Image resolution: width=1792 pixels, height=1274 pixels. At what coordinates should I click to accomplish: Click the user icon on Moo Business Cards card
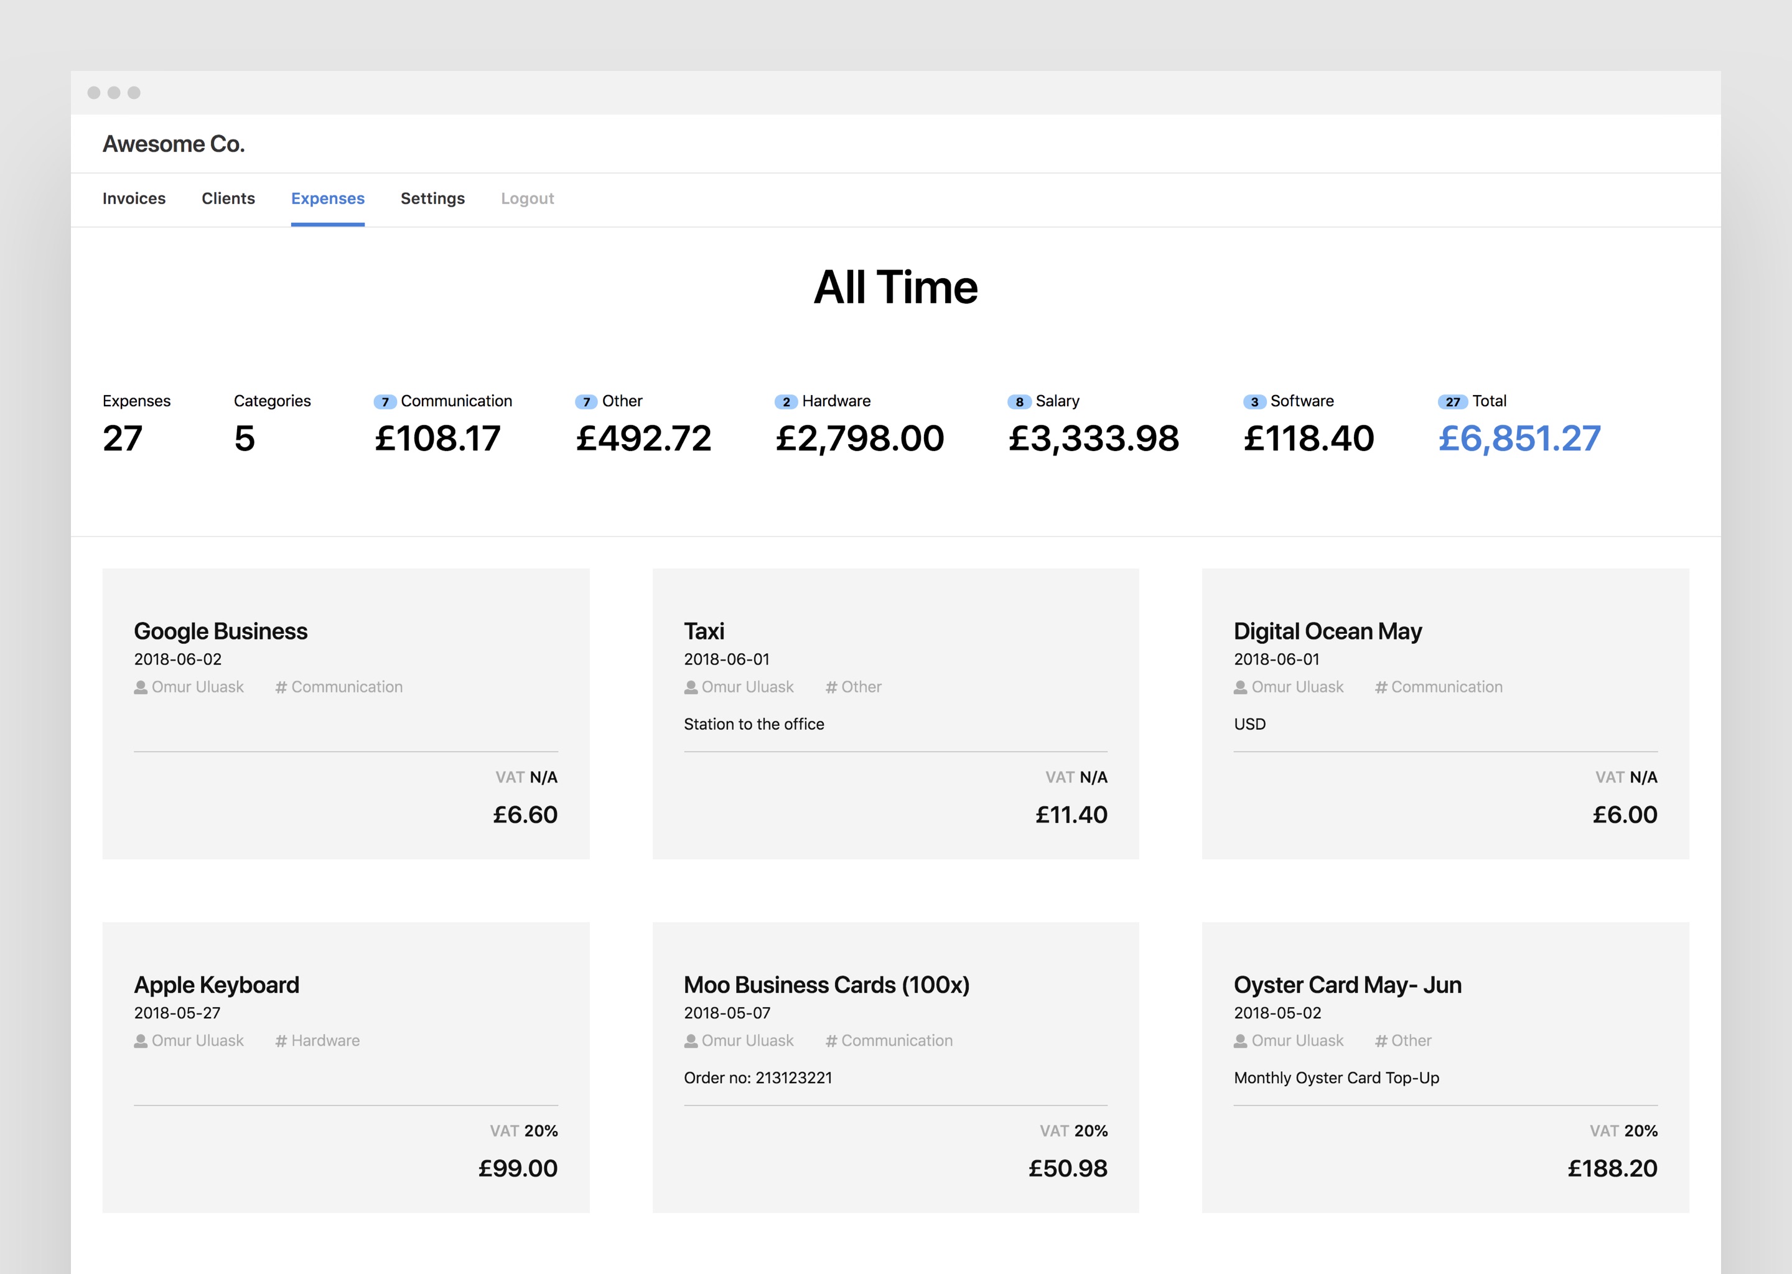(x=691, y=1041)
